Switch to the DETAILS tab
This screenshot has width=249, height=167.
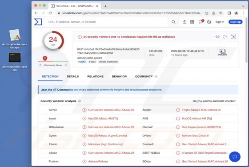click(x=73, y=76)
